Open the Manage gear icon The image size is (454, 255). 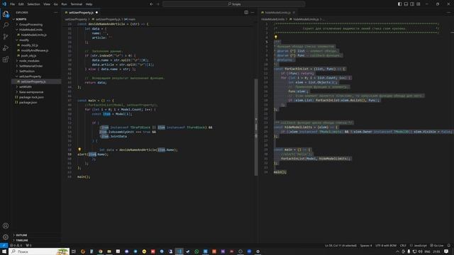(x=6, y=237)
